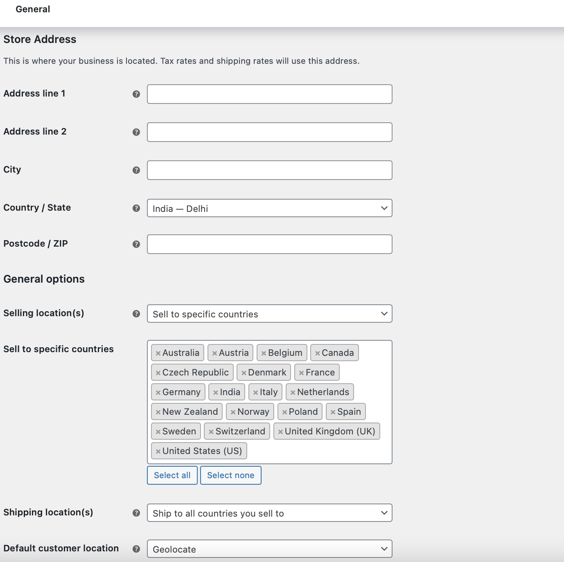Open the Country / State dropdown

pos(269,208)
